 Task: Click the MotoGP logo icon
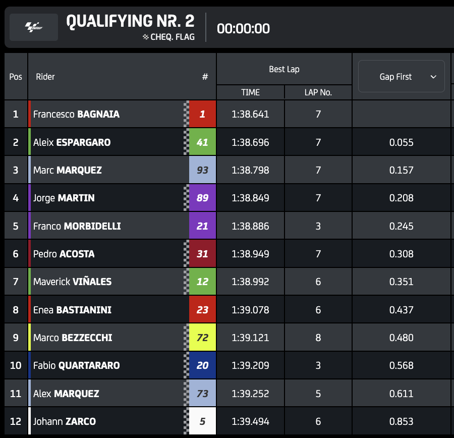[34, 27]
